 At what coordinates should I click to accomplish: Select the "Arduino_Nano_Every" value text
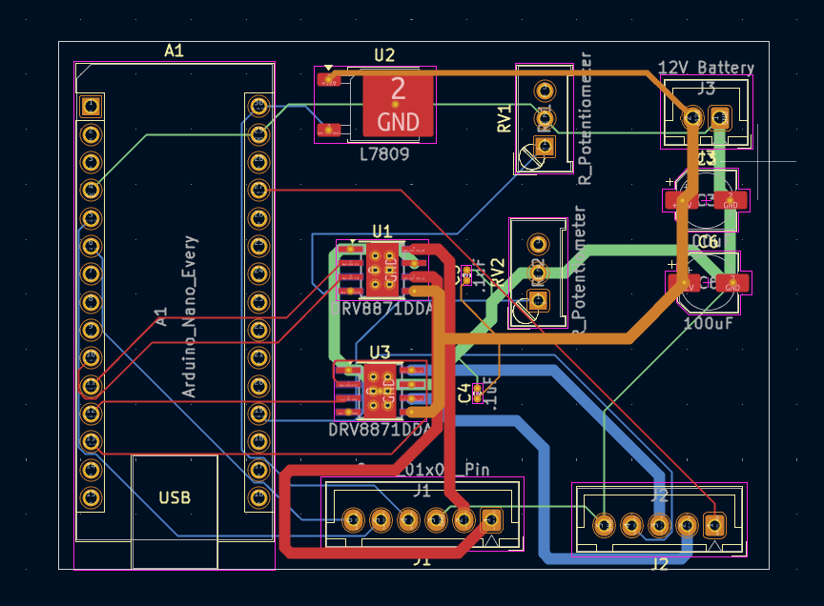(x=189, y=316)
